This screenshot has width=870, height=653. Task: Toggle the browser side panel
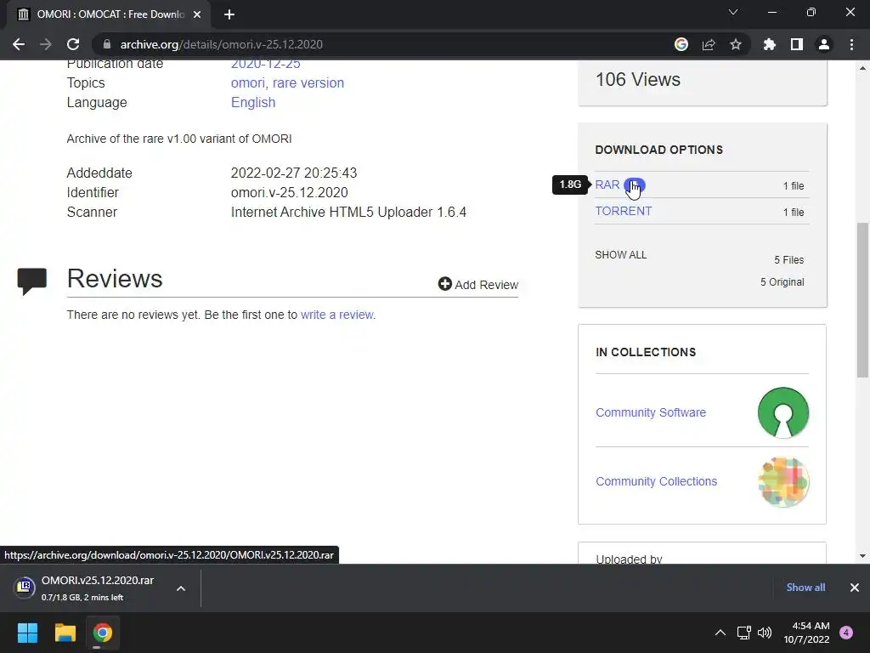[x=797, y=44]
